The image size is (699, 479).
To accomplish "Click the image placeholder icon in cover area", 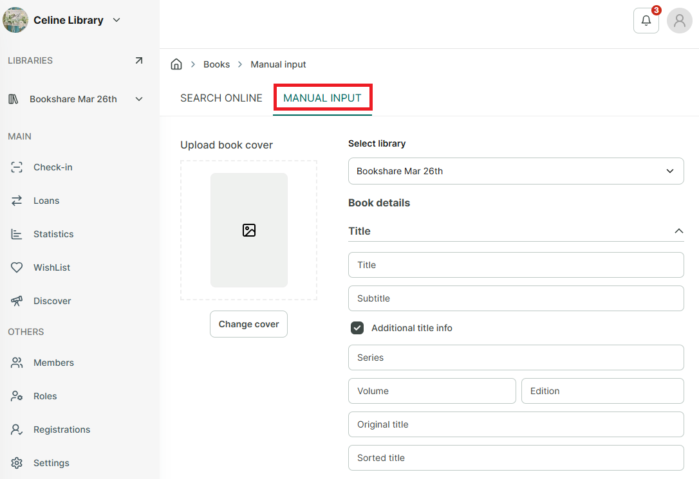I will (x=249, y=230).
